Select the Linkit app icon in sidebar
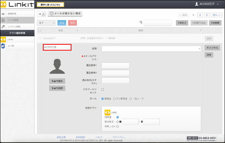This screenshot has width=225, height=143. pyautogui.click(x=3, y=39)
